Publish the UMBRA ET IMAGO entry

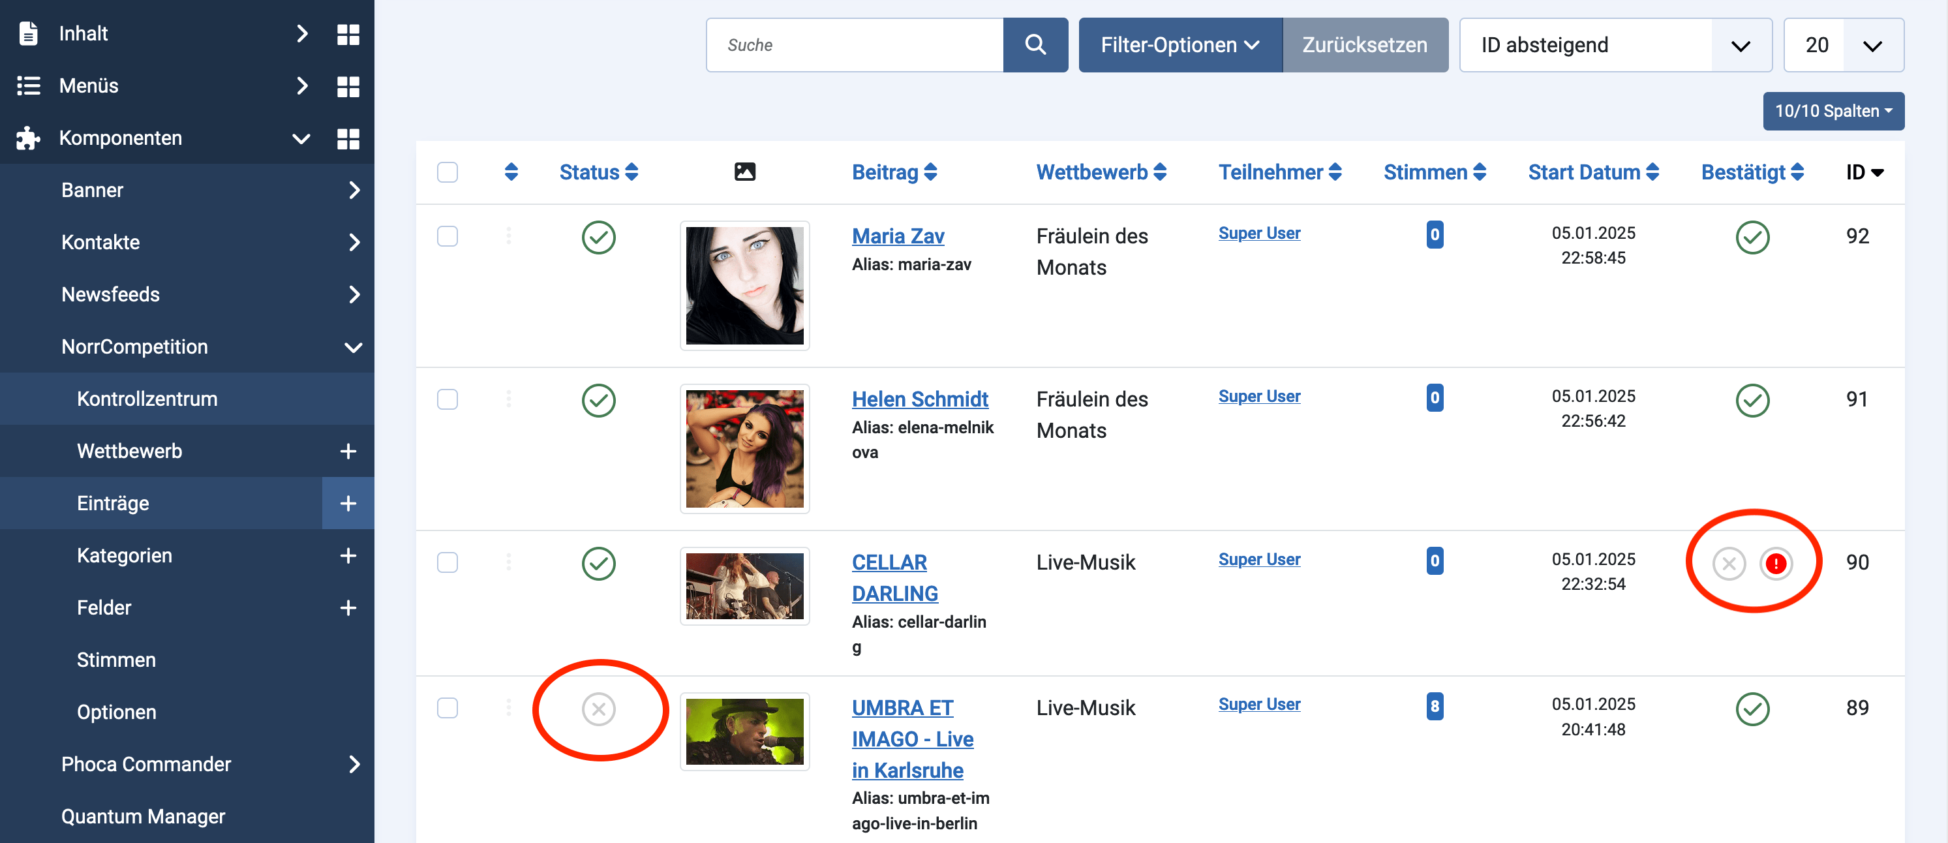tap(598, 709)
